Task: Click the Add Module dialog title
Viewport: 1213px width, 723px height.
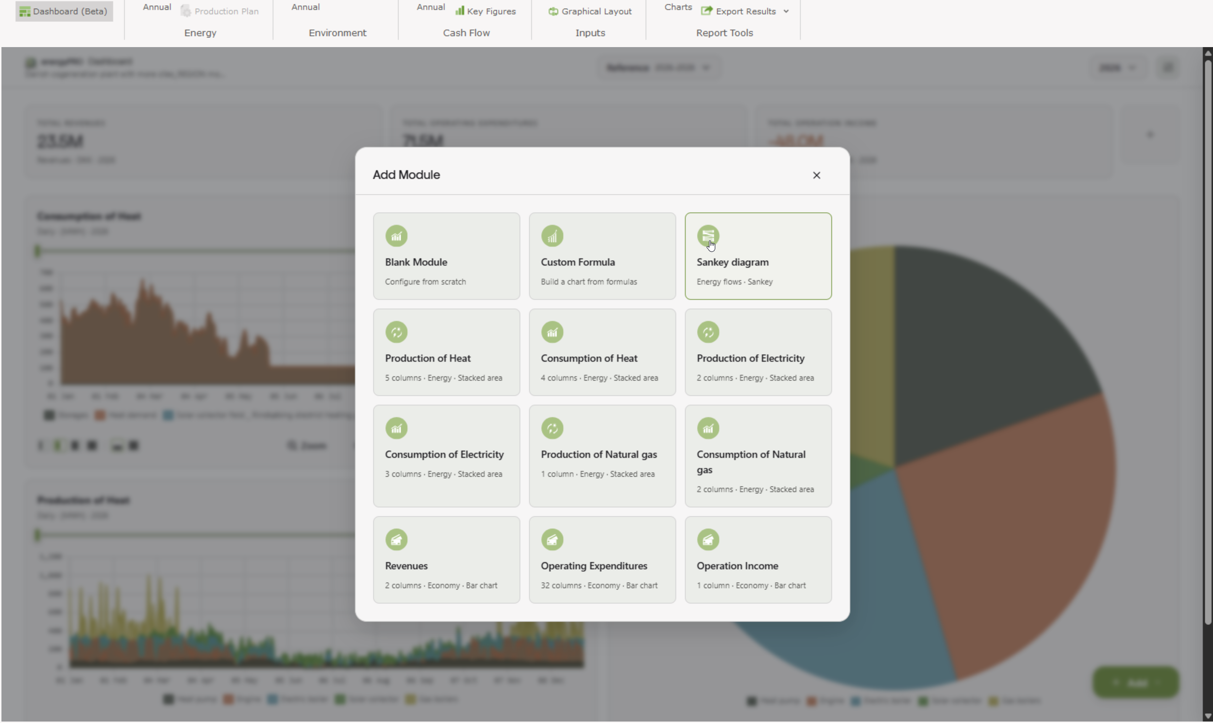Action: 407,175
